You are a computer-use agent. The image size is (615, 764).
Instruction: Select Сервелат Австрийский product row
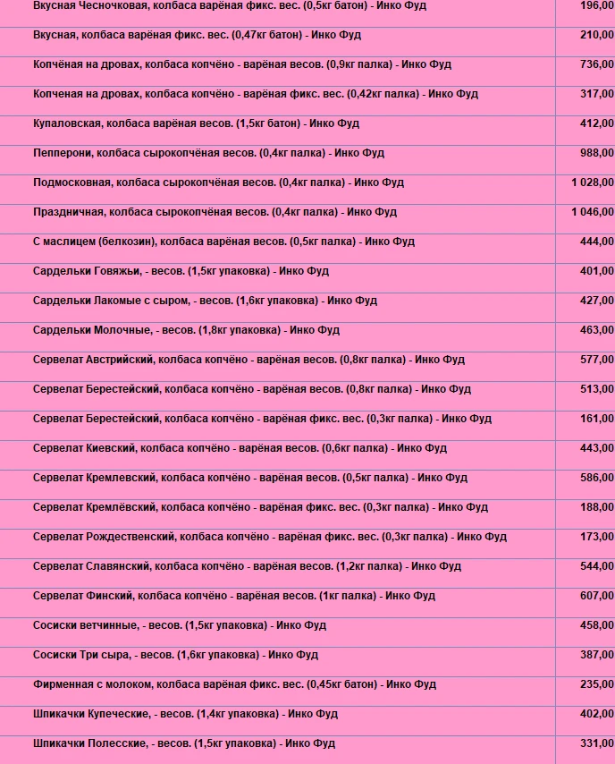click(249, 360)
